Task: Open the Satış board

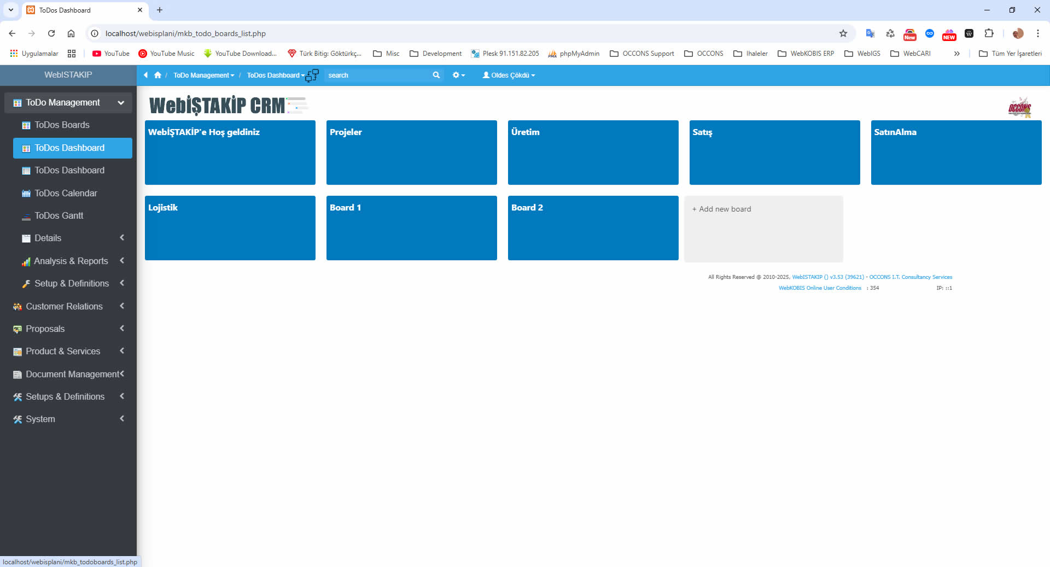Action: (775, 153)
